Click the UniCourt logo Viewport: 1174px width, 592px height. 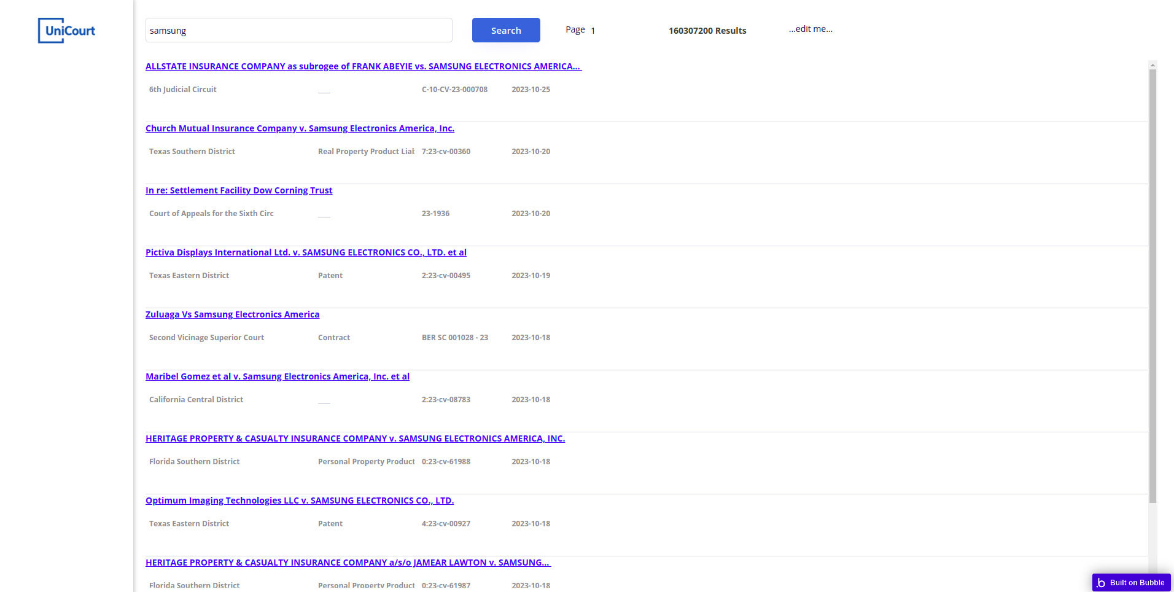point(66,31)
